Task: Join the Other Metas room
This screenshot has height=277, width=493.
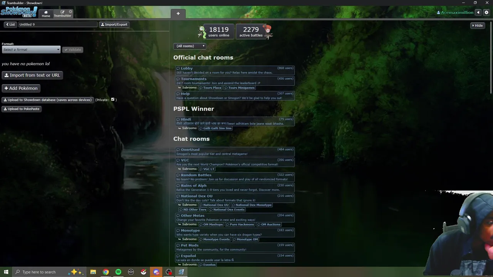Action: pos(235,217)
